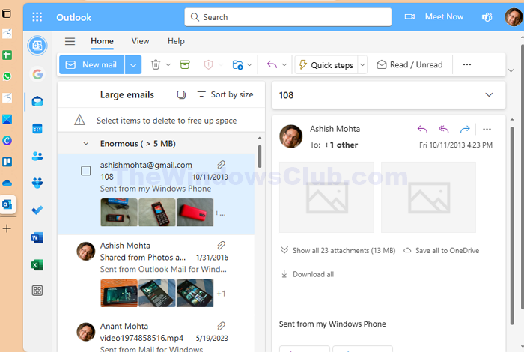This screenshot has width=524, height=352.
Task: Click Read / Unread button
Action: coord(409,64)
